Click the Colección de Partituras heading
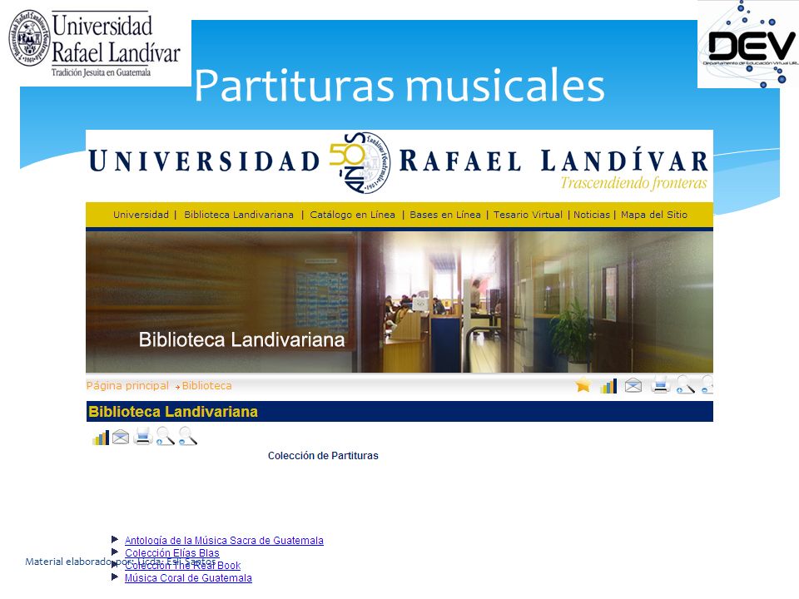The height and width of the screenshot is (599, 799). [x=323, y=456]
